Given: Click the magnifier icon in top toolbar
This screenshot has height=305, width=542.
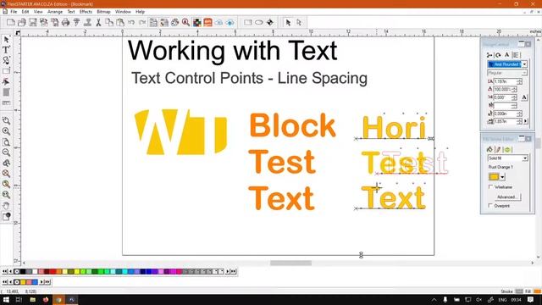Looking at the screenshot, I should (186, 23).
